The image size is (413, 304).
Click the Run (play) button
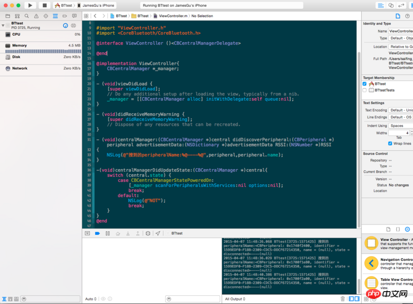coord(30,5)
